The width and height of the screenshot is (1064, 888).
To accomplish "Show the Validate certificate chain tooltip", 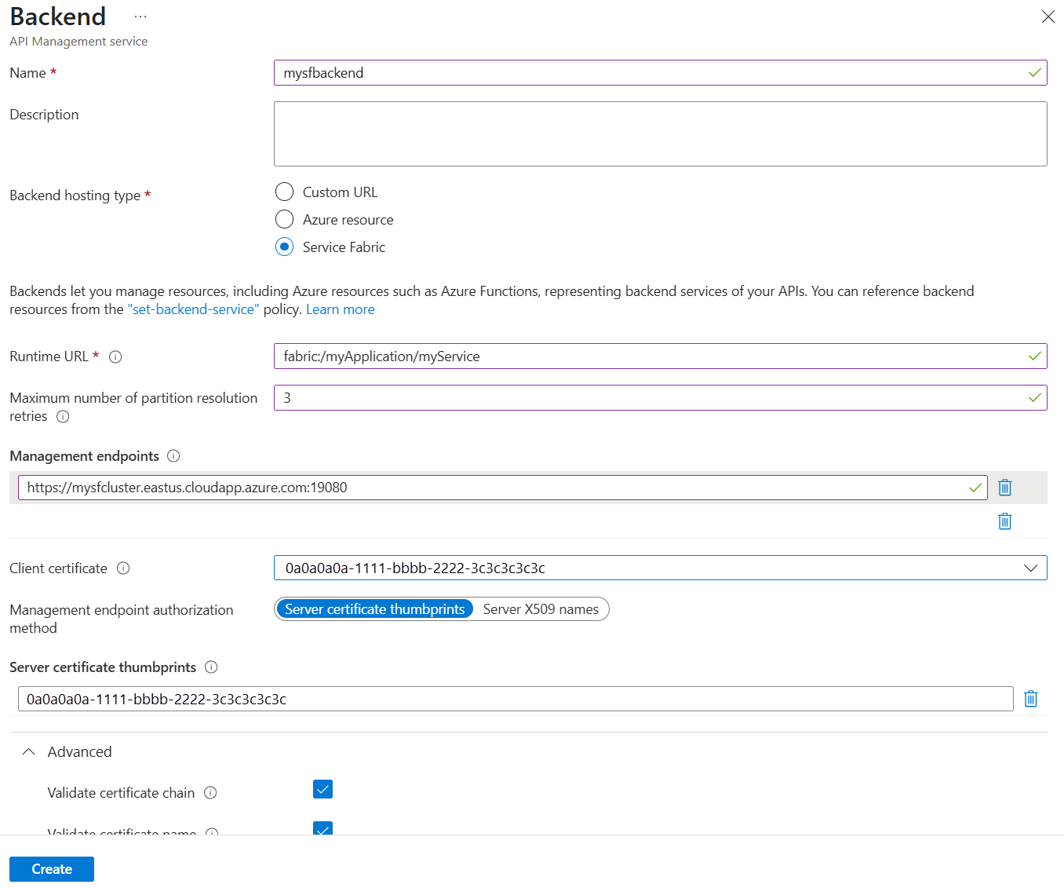I will point(210,793).
